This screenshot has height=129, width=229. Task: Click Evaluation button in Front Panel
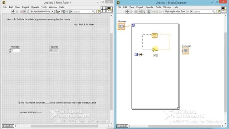coord(8,126)
